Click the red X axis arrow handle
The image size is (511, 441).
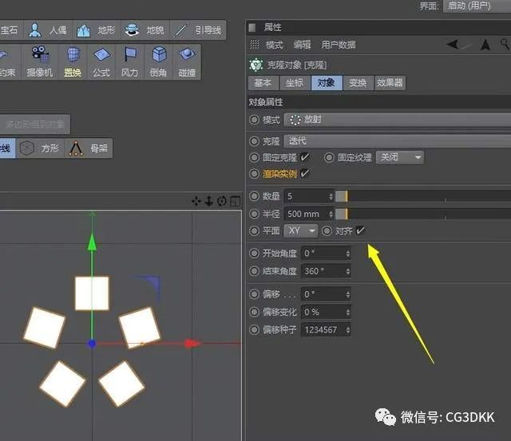(192, 343)
